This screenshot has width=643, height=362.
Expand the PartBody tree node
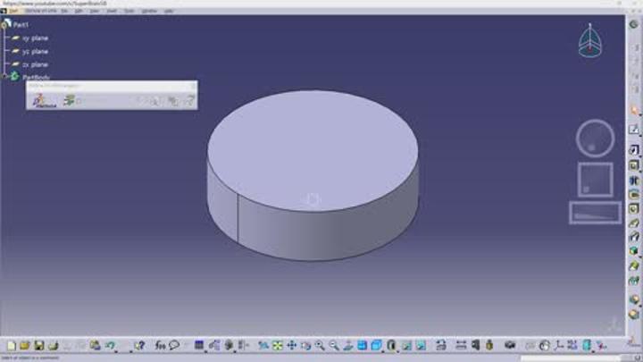[4, 77]
